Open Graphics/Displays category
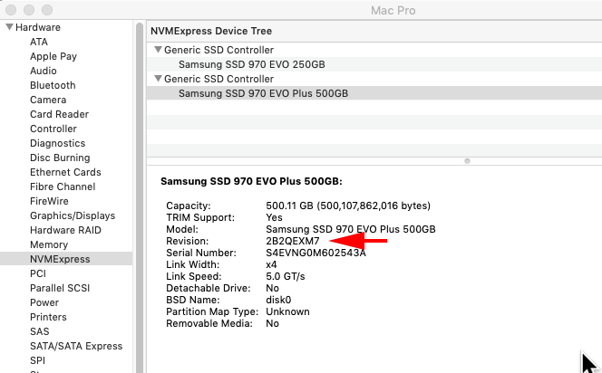 (73, 215)
